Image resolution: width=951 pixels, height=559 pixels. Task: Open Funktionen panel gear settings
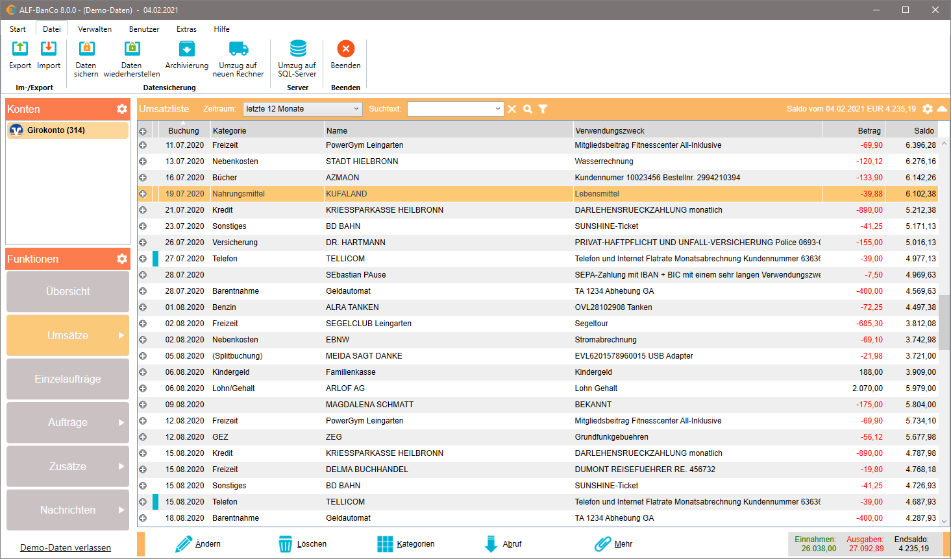(122, 259)
